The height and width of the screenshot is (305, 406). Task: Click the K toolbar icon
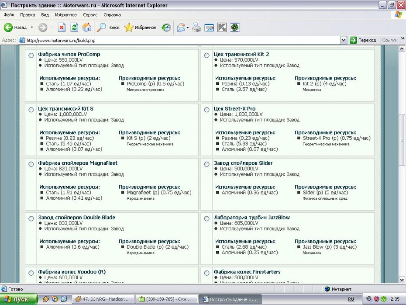[222, 27]
